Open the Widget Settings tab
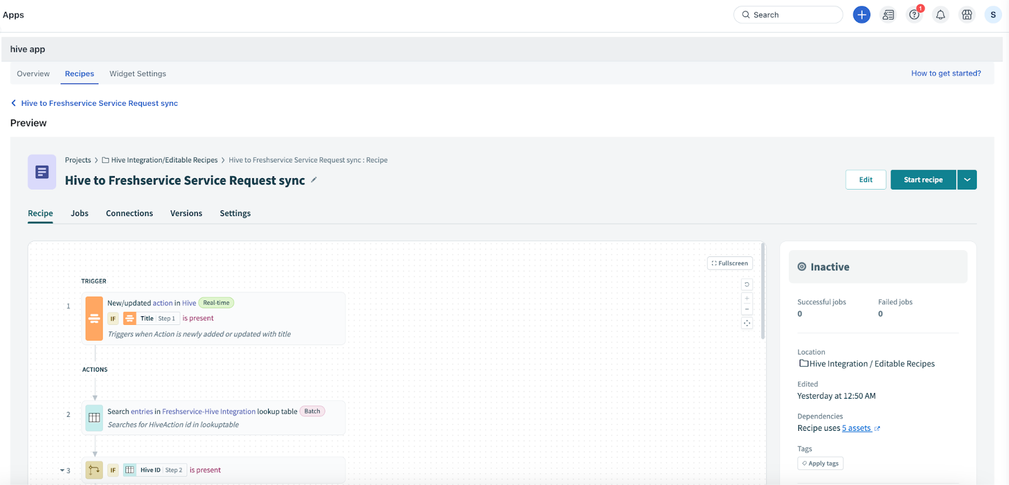Viewport: 1009px width, 485px height. (x=137, y=74)
